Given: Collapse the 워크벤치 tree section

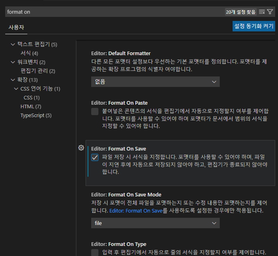Looking at the screenshot, I should [x=13, y=62].
